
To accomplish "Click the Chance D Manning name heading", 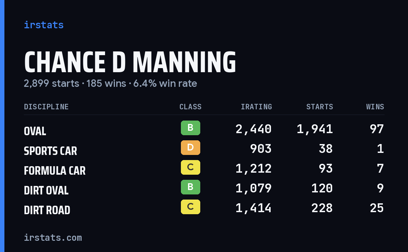I will pyautogui.click(x=130, y=62).
